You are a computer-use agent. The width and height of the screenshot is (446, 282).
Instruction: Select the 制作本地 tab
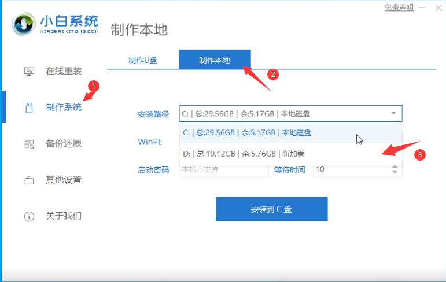(215, 60)
